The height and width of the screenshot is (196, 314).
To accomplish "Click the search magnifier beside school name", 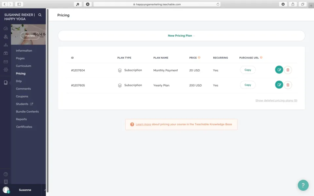I will [40, 15].
